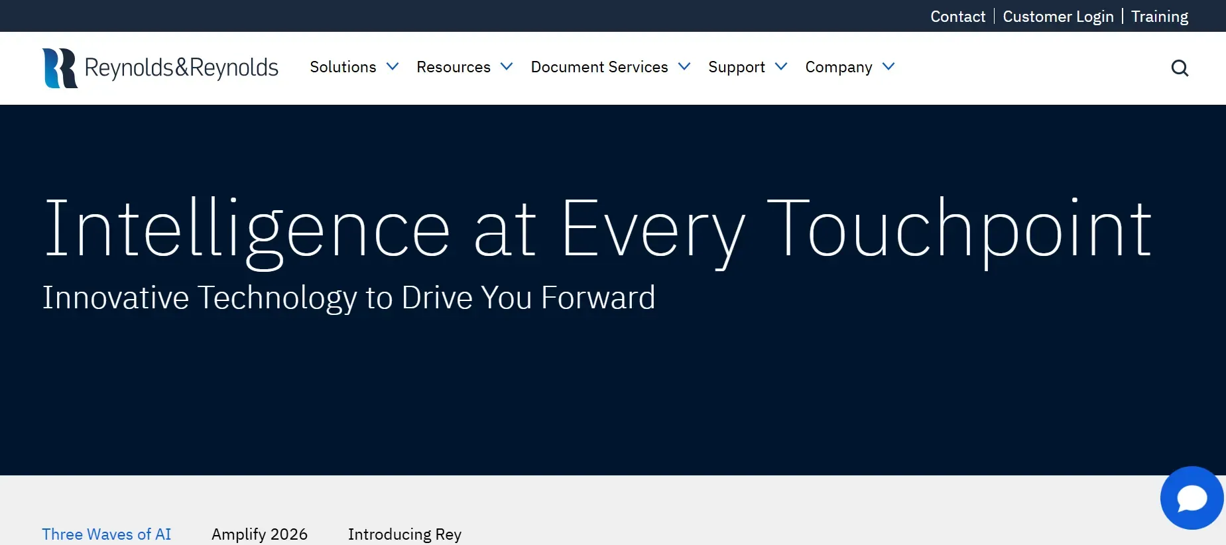Click the Innovative Technology to Drive You Forward subheading
Screen dimensions: 1226x545
coord(349,297)
